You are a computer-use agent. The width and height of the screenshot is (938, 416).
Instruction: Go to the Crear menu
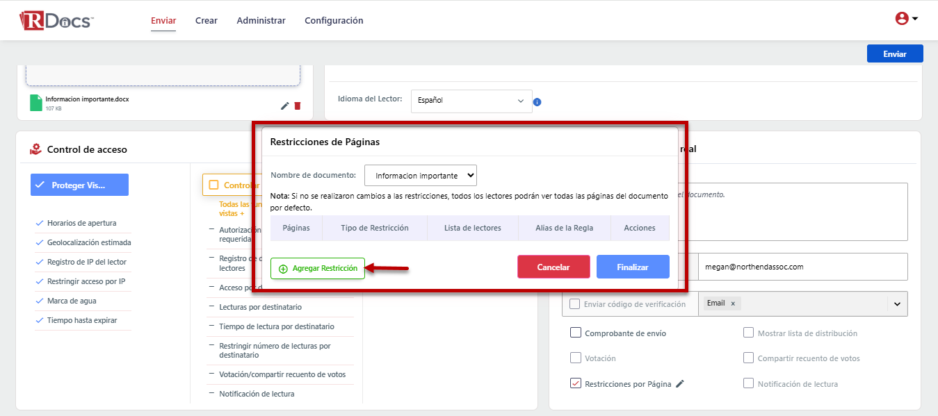206,21
